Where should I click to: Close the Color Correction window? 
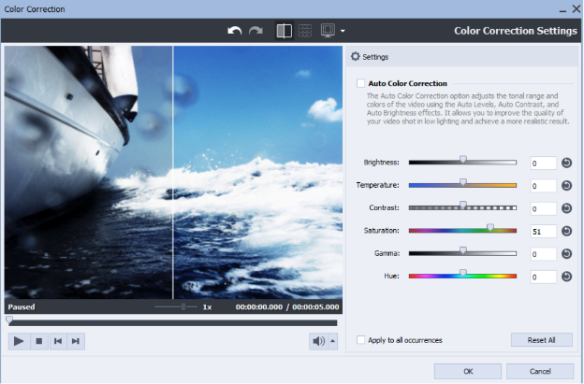click(577, 8)
